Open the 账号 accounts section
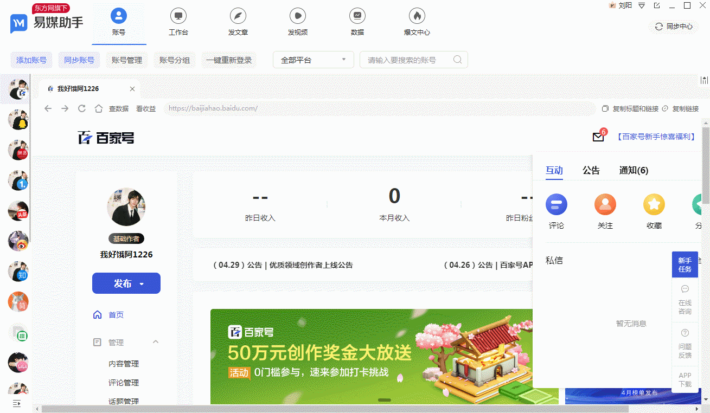Screen dimensions: 710x413 click(119, 22)
